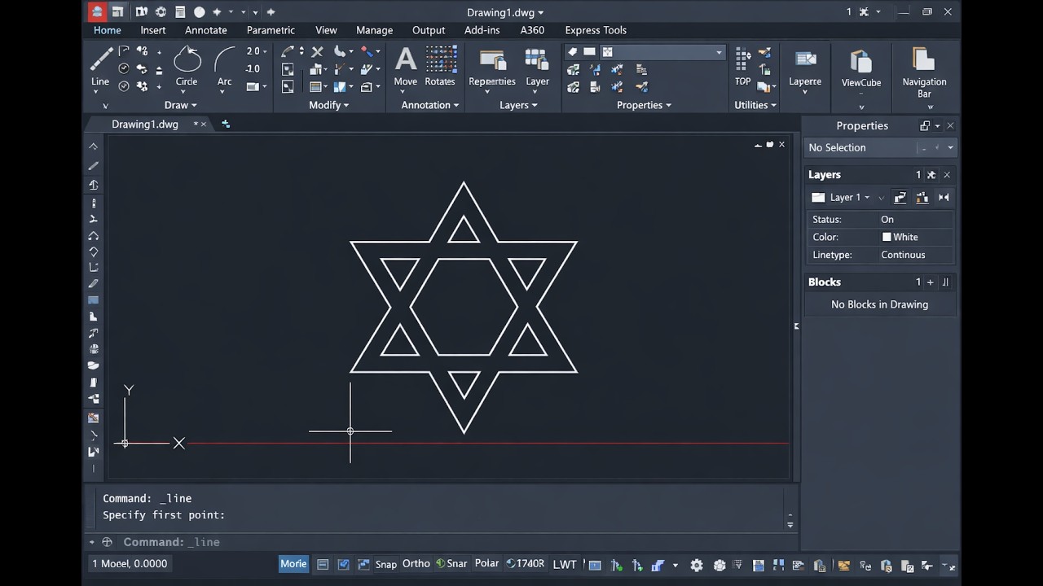Screen dimensions: 1043x586
Task: Click the round lifebuoy icon in the quick access toolbar
Action: (161, 11)
